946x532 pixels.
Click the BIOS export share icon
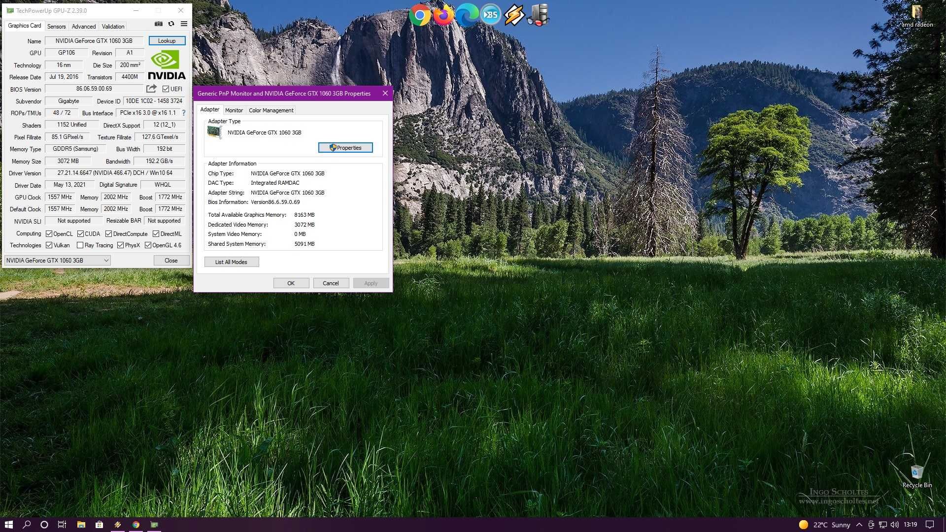pyautogui.click(x=151, y=89)
